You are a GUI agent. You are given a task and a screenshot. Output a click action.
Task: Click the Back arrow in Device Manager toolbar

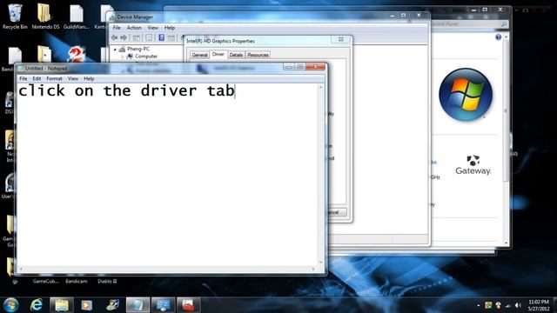pyautogui.click(x=114, y=37)
